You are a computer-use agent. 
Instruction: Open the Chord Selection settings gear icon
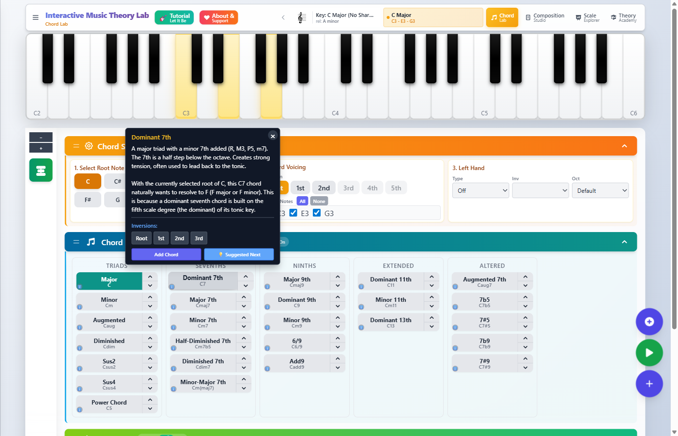click(89, 146)
